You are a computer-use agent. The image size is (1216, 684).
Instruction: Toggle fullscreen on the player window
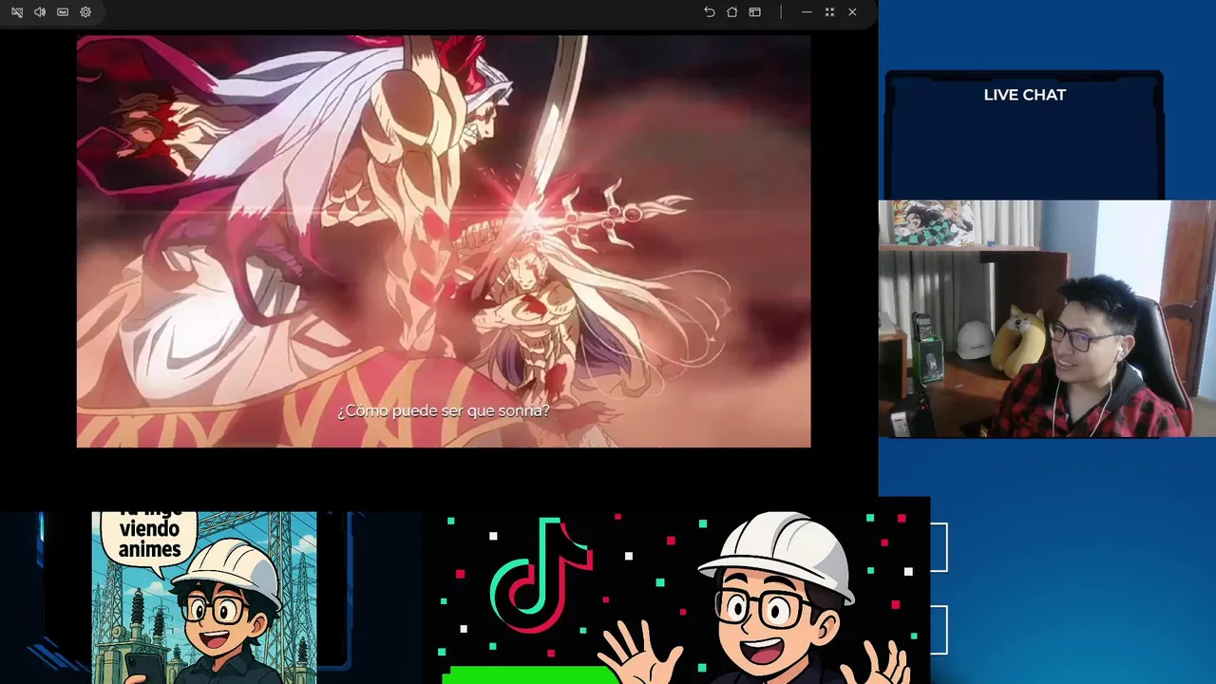point(829,12)
